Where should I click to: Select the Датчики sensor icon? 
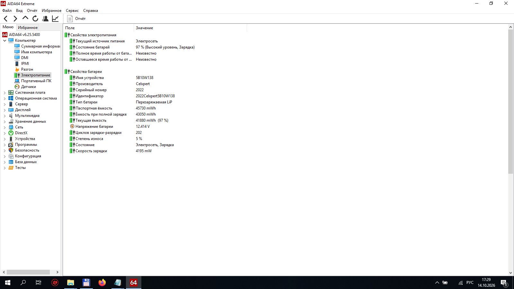17,87
